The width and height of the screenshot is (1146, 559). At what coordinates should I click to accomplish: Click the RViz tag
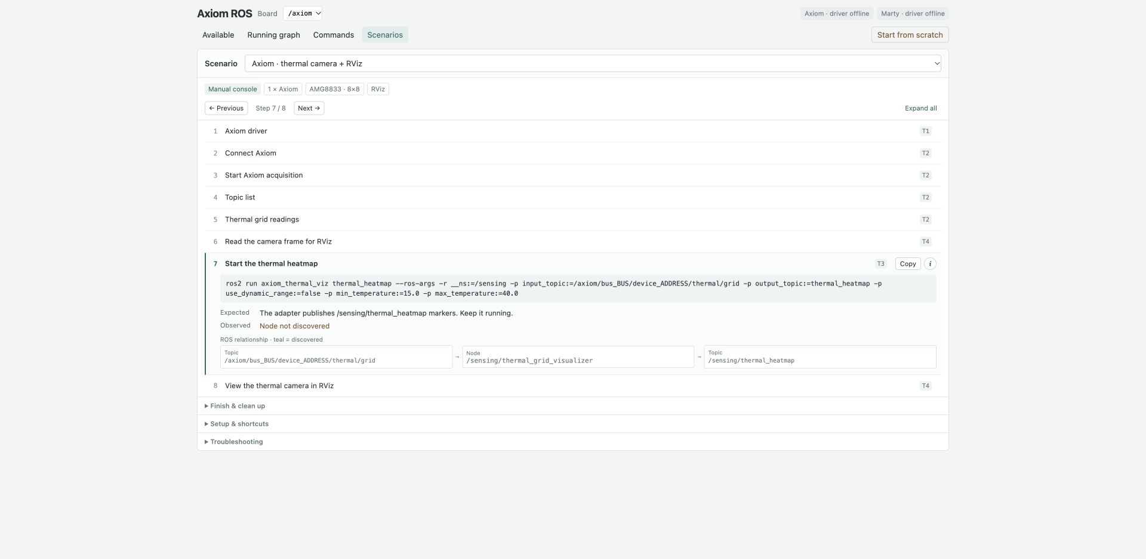click(378, 89)
